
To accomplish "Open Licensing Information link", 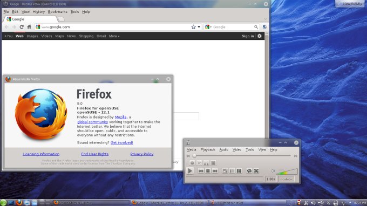I will pyautogui.click(x=41, y=154).
